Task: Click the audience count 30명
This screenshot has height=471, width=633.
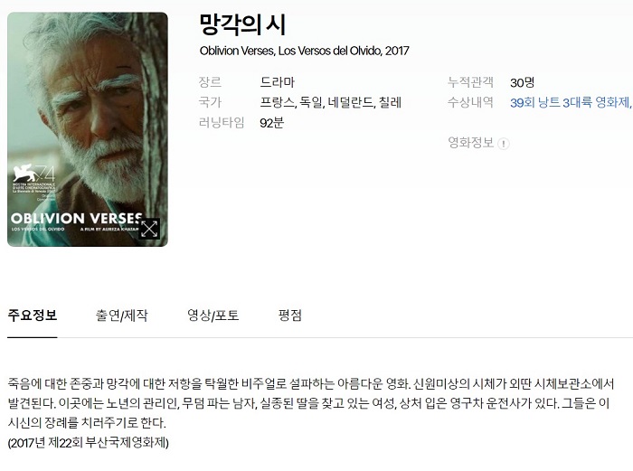Action: pos(522,82)
